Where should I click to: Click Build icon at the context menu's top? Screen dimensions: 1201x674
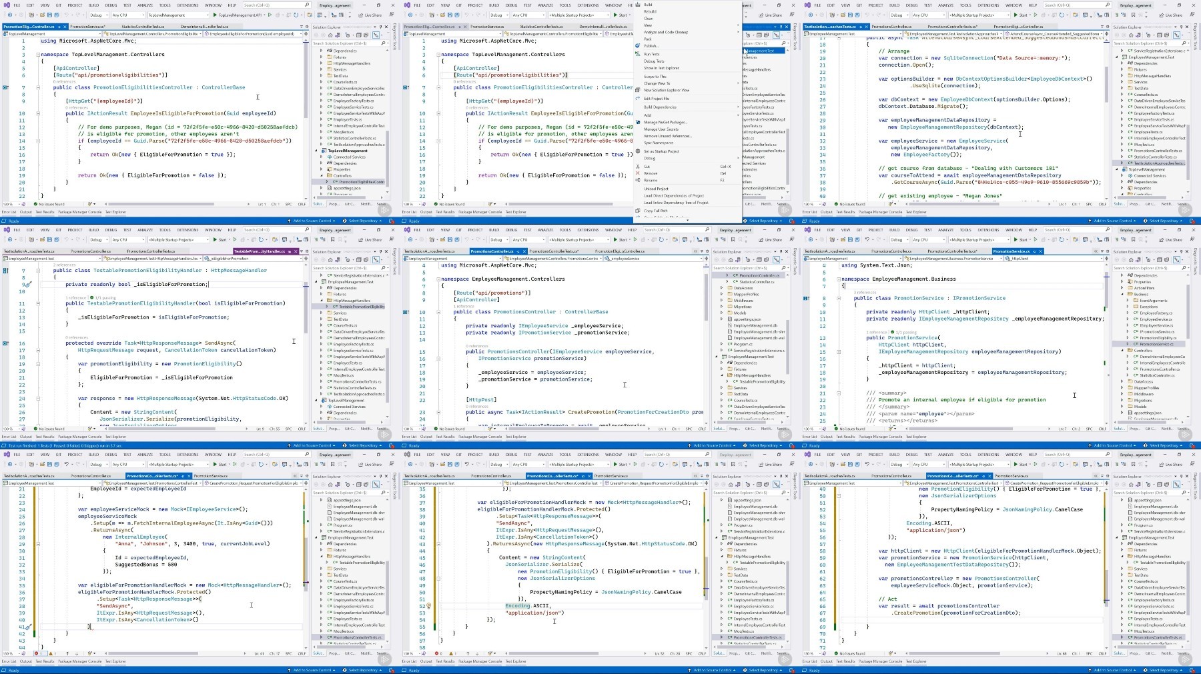pos(638,5)
